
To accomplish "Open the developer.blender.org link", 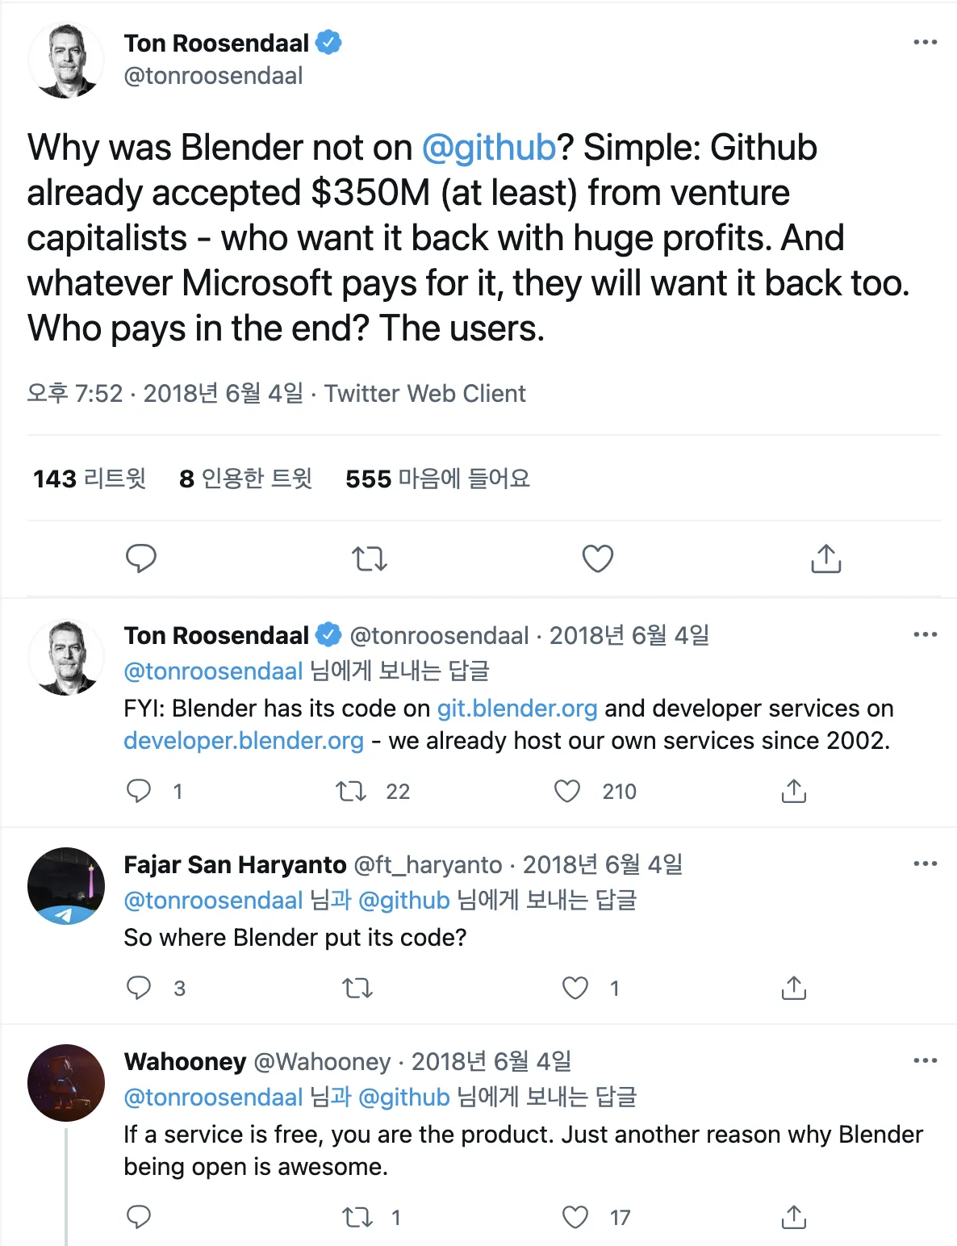I will (244, 741).
